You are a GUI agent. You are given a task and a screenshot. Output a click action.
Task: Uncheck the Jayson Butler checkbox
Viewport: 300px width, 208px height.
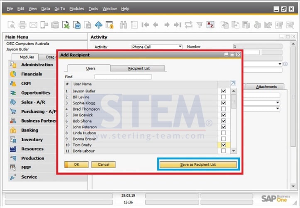[224, 91]
